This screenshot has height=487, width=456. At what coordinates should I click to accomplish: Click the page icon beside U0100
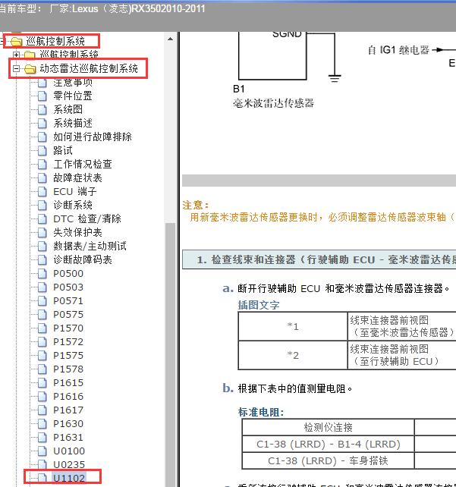click(42, 451)
